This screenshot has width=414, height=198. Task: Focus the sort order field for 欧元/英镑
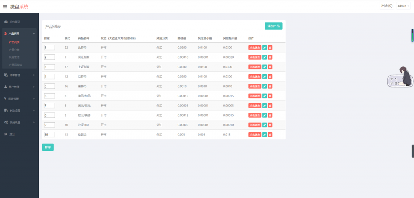[x=50, y=115]
